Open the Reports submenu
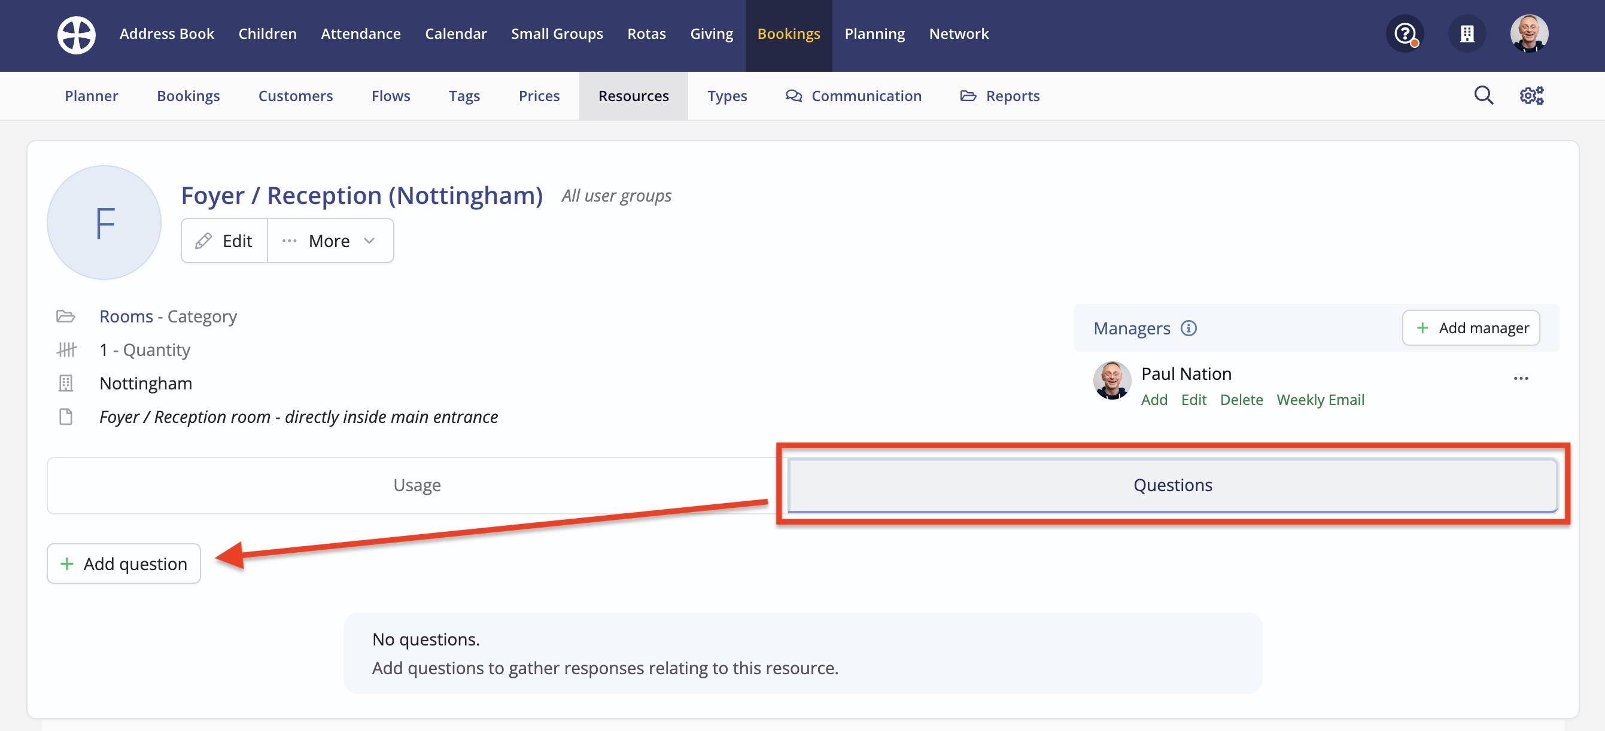Screen dimensions: 1605x731 coord(1000,96)
